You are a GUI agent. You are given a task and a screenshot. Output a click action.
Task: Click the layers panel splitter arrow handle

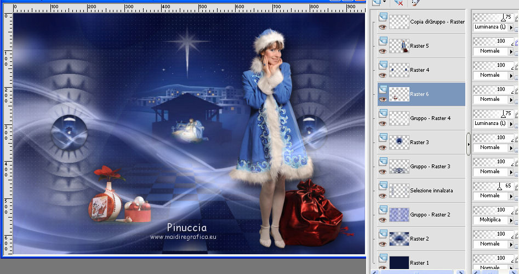tap(469, 144)
